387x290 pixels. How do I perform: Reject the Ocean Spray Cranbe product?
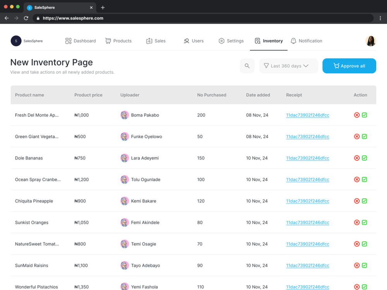pyautogui.click(x=357, y=179)
